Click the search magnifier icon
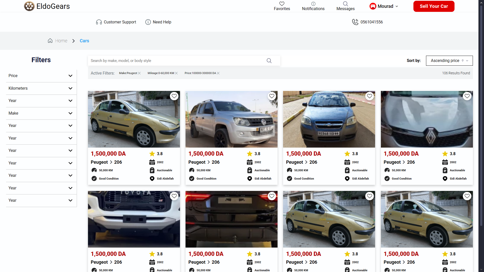484x272 pixels. pyautogui.click(x=269, y=61)
